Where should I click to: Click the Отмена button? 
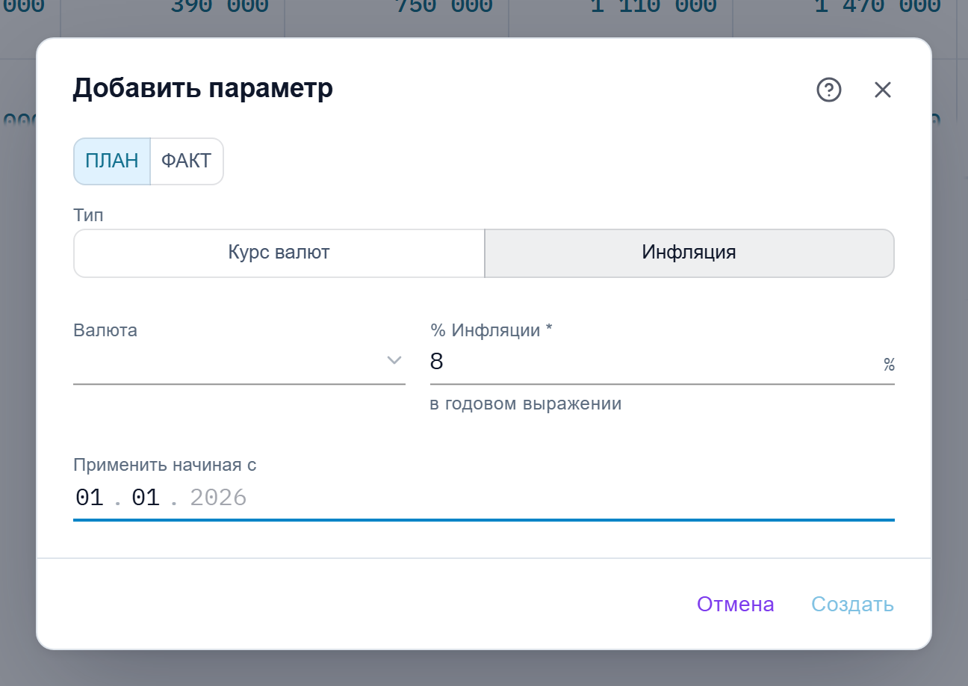736,604
